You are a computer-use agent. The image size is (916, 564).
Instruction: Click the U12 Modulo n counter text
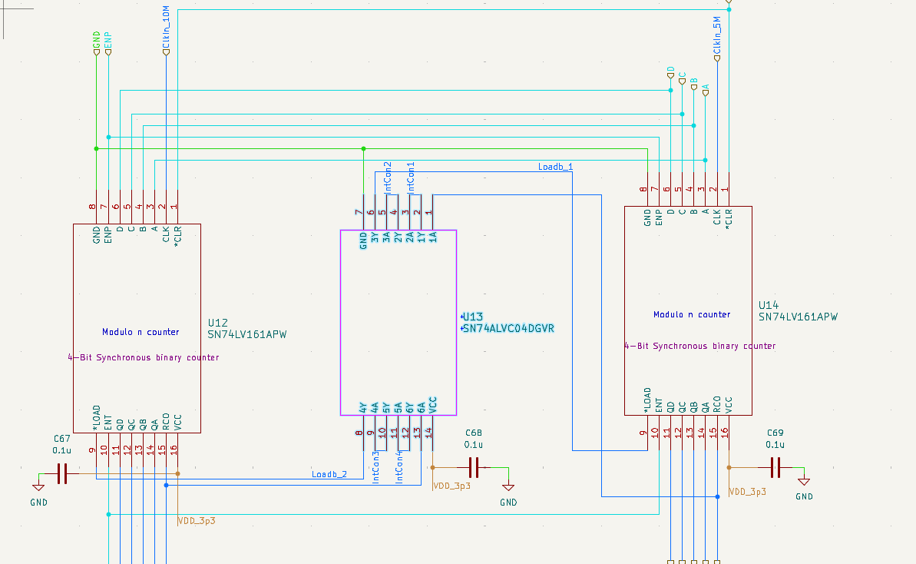tap(141, 332)
